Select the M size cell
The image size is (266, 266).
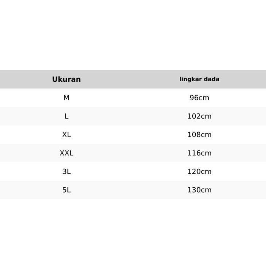tap(66, 98)
